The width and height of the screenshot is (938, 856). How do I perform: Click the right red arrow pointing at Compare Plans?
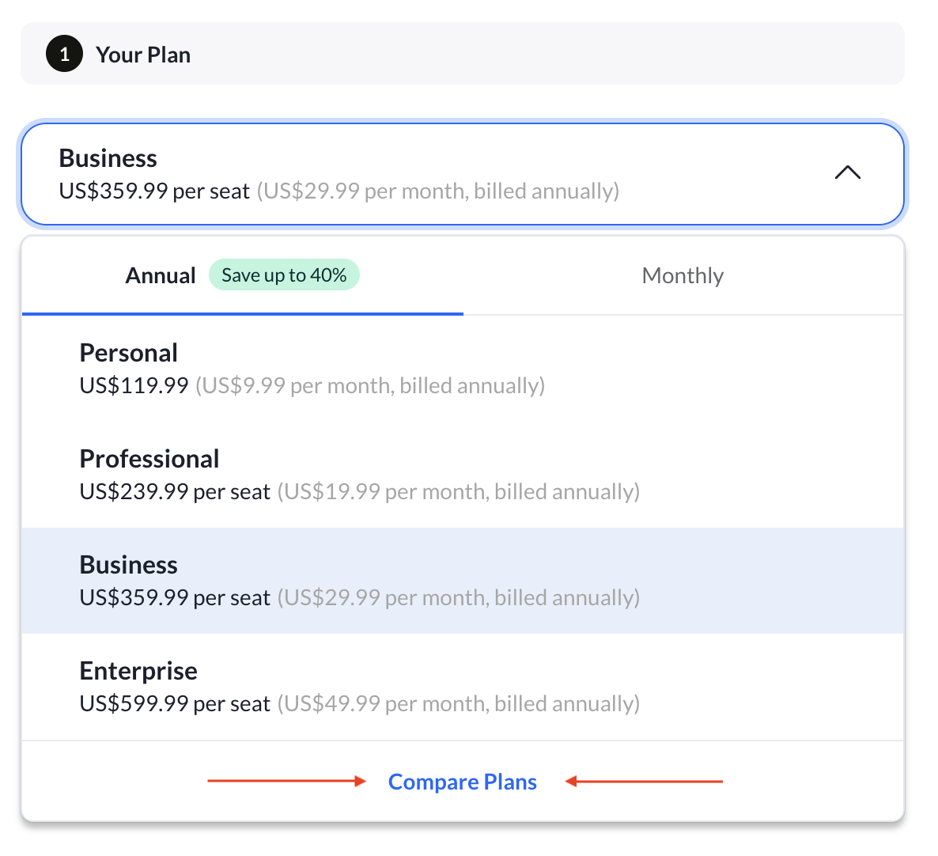645,782
